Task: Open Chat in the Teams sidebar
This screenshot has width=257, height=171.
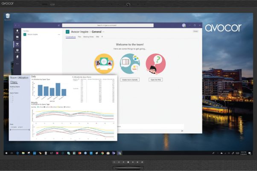Action: click(17, 38)
